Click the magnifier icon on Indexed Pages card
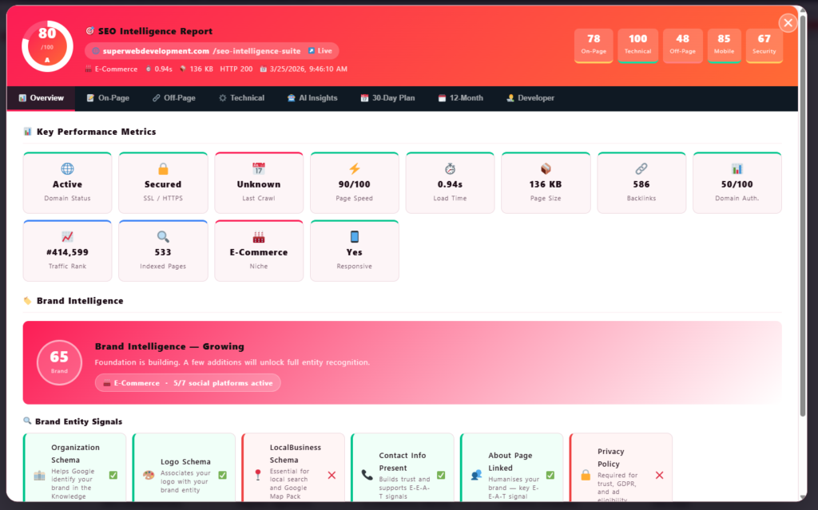The width and height of the screenshot is (818, 510). pos(163,236)
